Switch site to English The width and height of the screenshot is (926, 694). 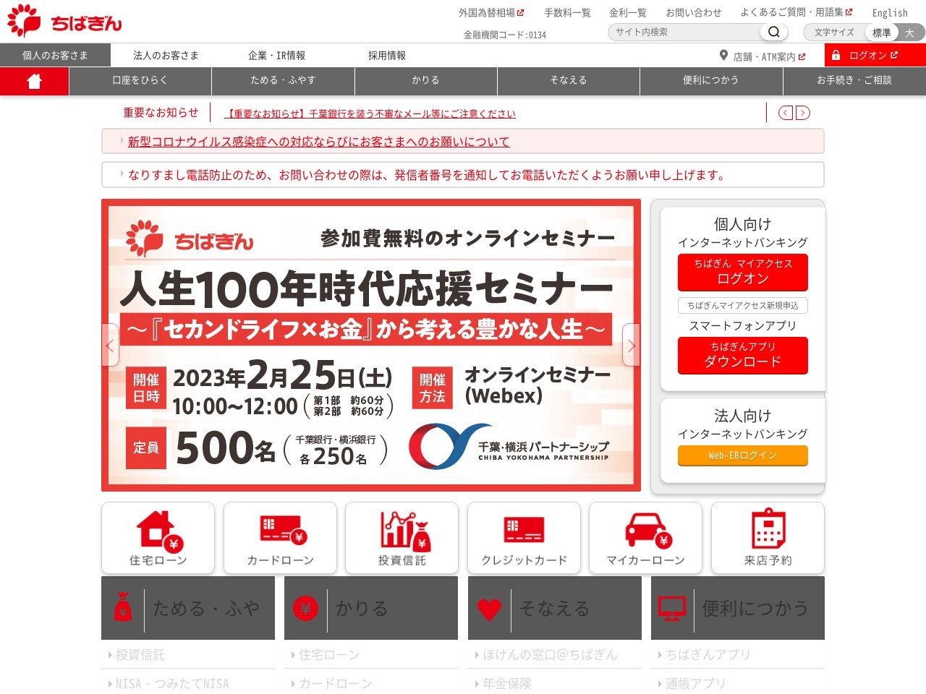pyautogui.click(x=890, y=13)
